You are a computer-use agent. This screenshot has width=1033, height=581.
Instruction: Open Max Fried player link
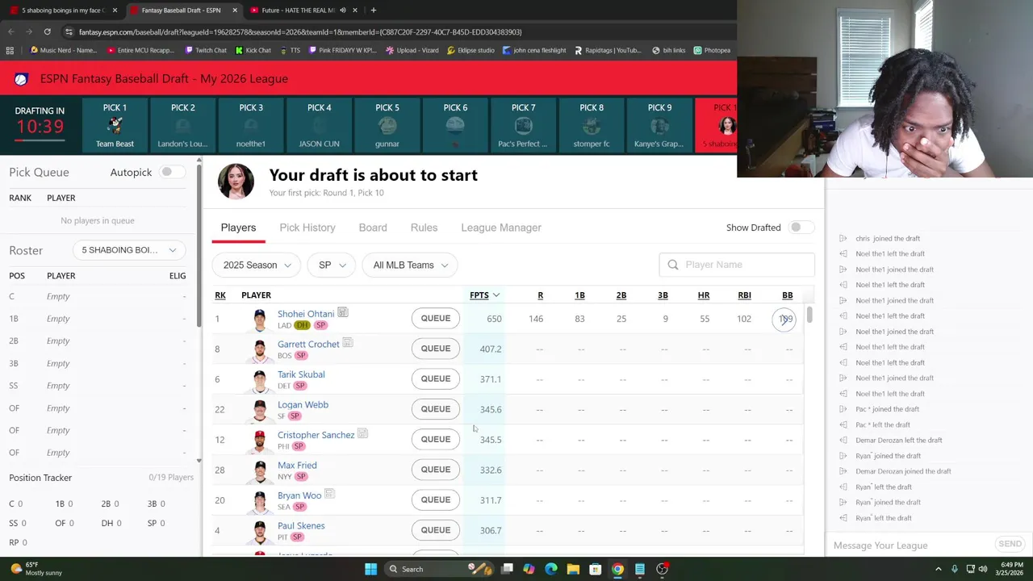tap(297, 465)
